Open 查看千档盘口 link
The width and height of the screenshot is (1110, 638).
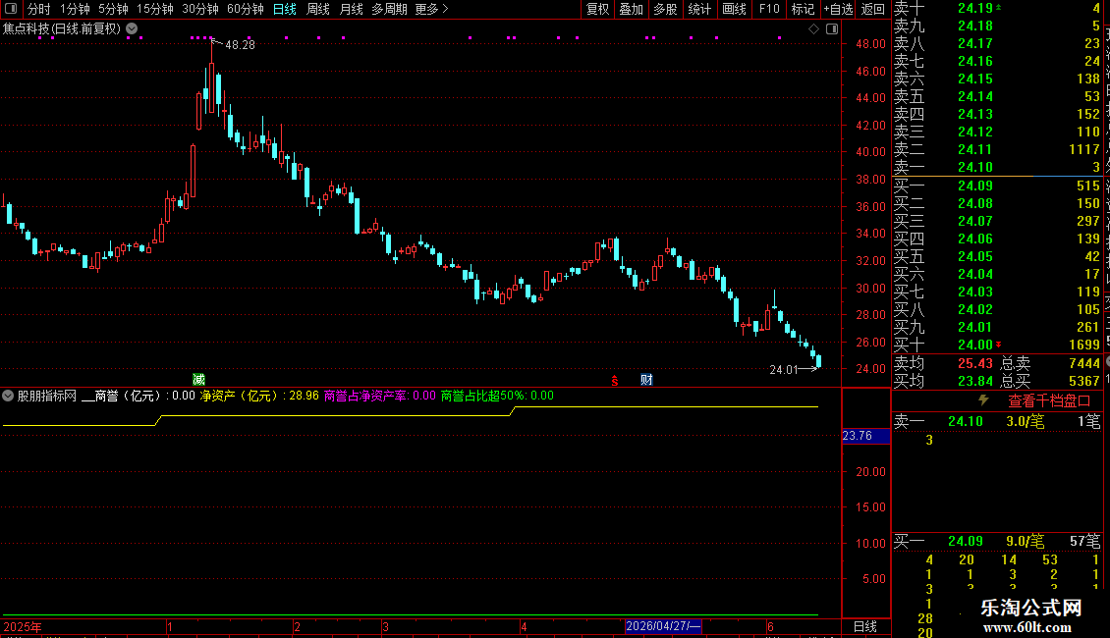click(1049, 401)
